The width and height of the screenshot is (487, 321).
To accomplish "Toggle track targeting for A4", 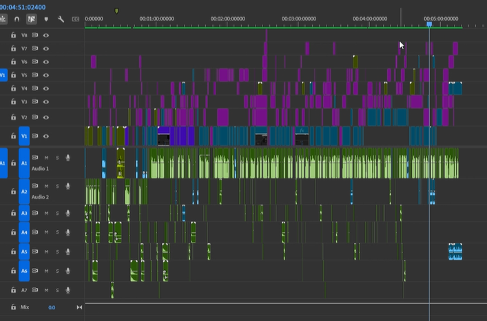I will (x=24, y=232).
